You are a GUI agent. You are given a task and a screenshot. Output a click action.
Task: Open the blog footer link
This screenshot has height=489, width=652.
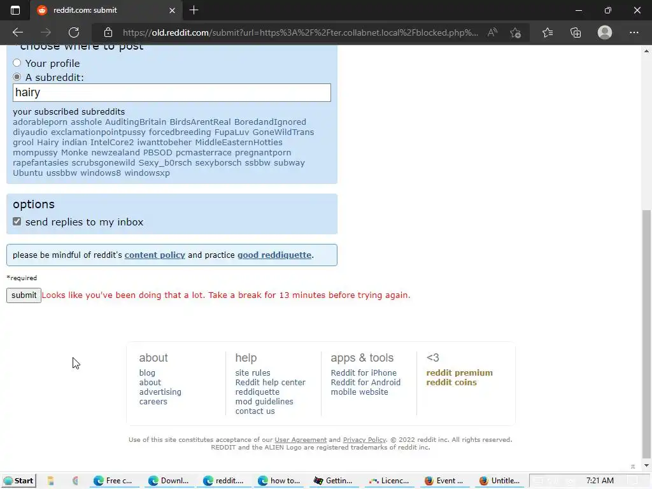click(147, 373)
